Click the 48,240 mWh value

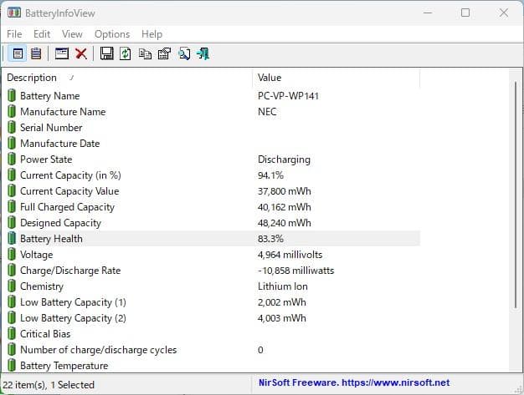click(284, 223)
